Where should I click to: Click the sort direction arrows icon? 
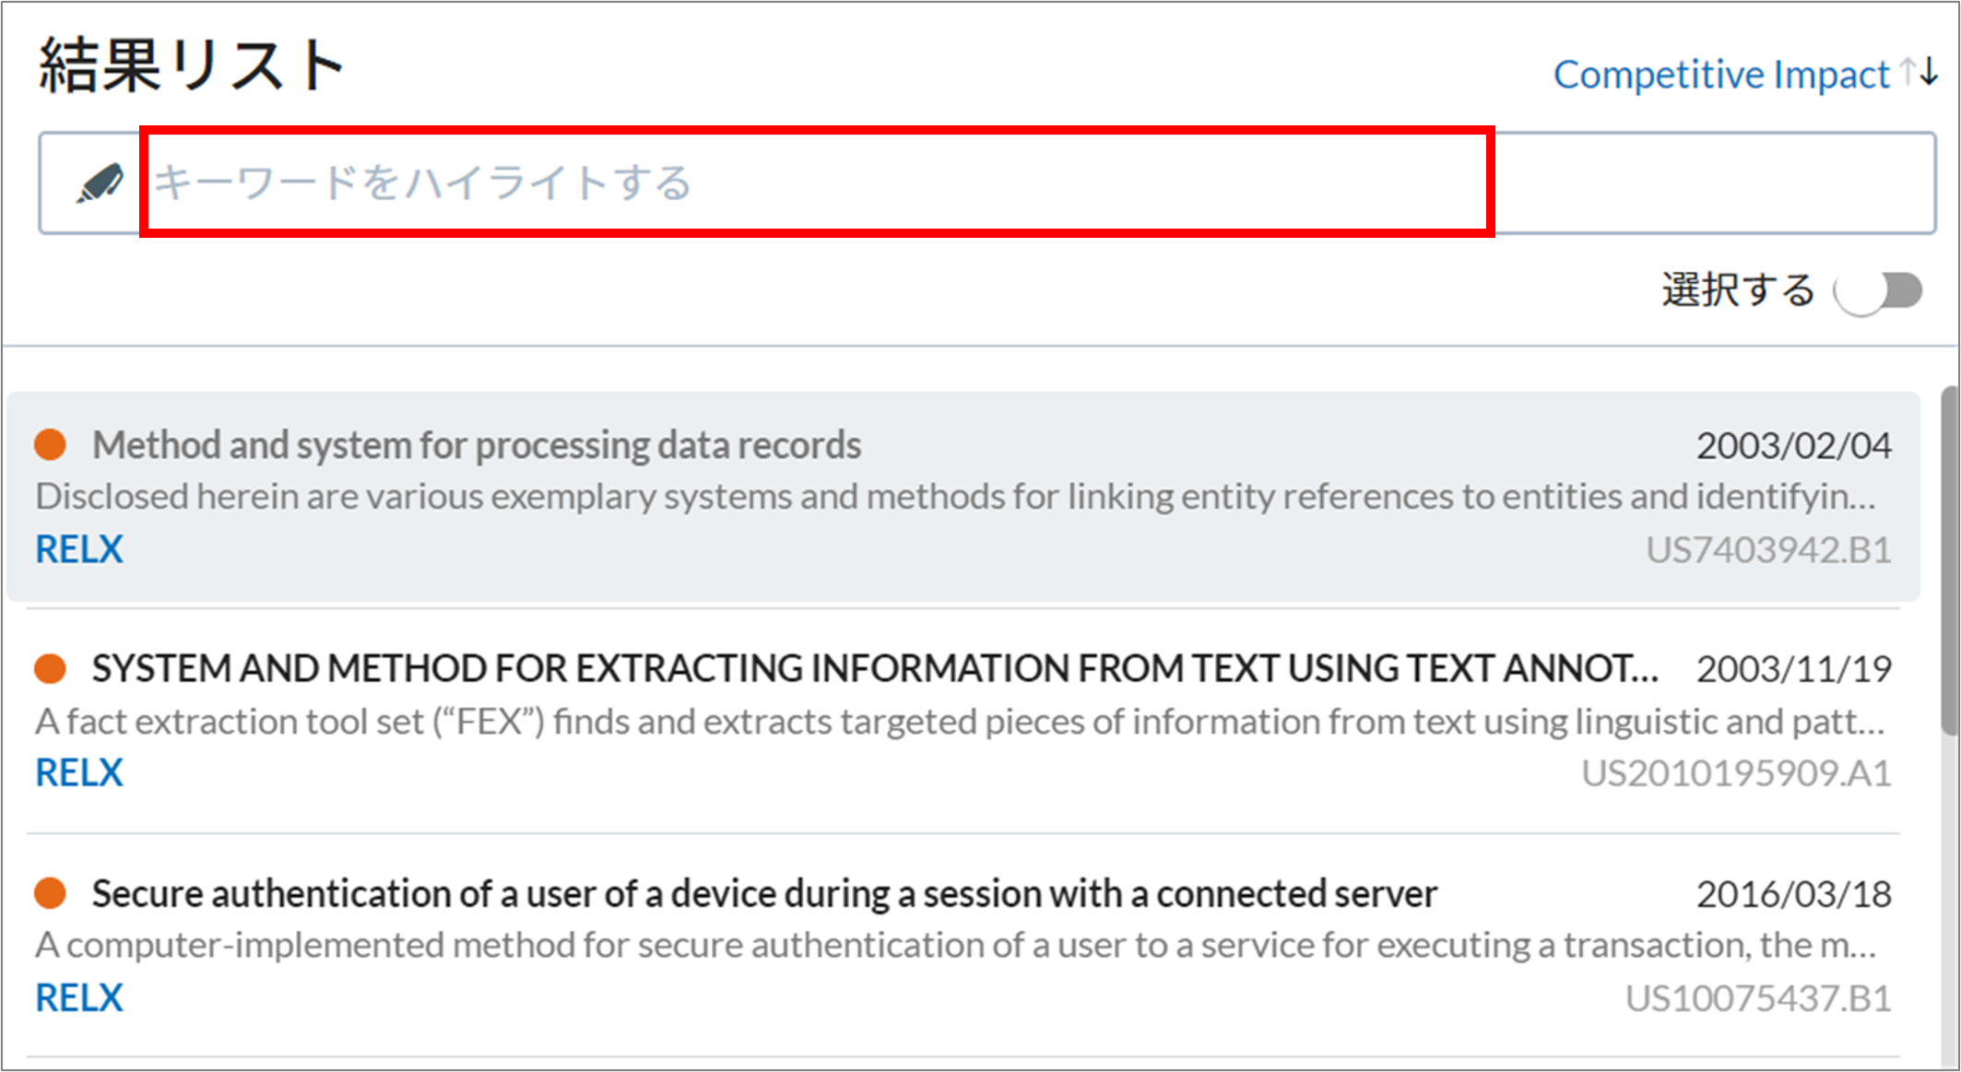coord(1920,73)
